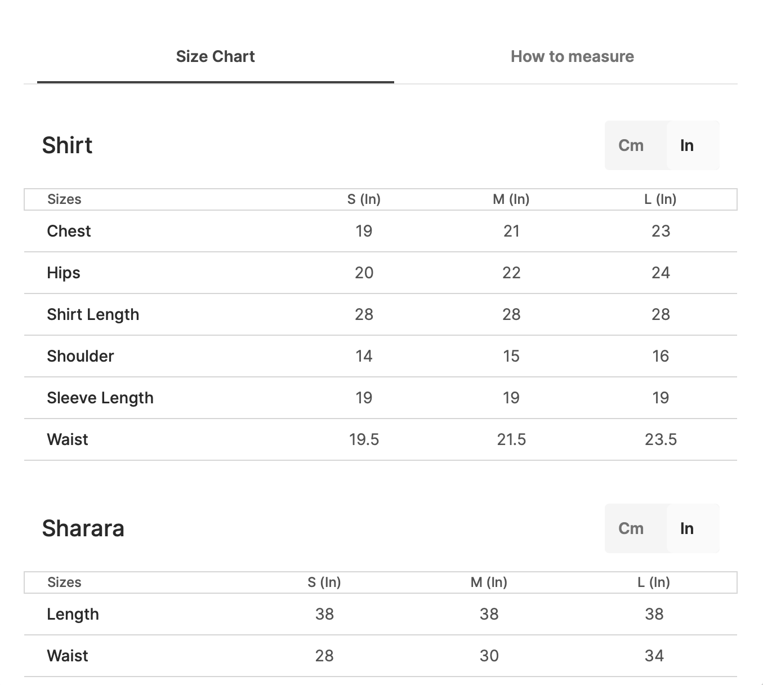763x685 pixels.
Task: Click the Shoulder row label
Action: [81, 356]
